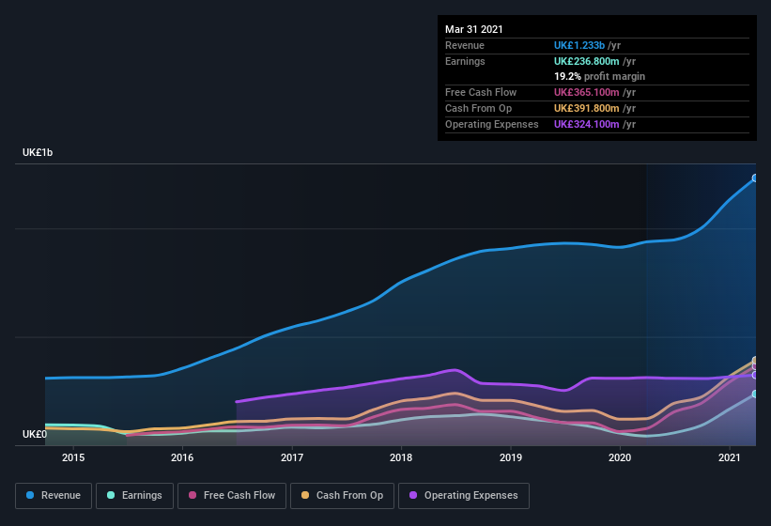Click the Earnings end point marker
The height and width of the screenshot is (526, 771).
pos(755,394)
